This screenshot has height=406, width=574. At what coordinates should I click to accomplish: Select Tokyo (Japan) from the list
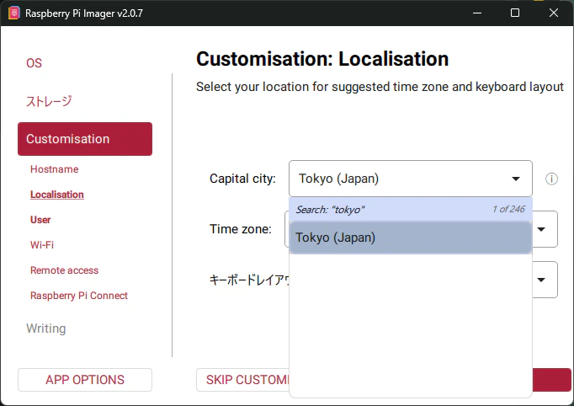coord(411,238)
